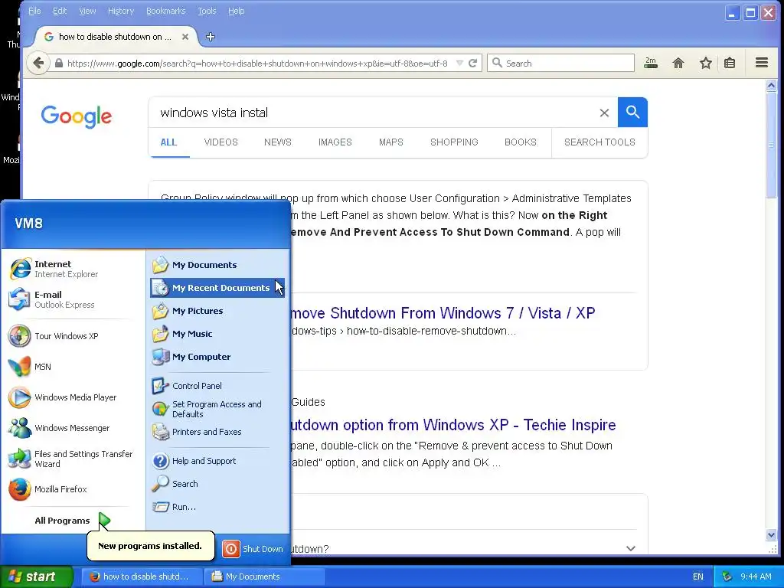Open the URL bar history dropdown arrow
Image resolution: width=784 pixels, height=588 pixels.
point(459,63)
